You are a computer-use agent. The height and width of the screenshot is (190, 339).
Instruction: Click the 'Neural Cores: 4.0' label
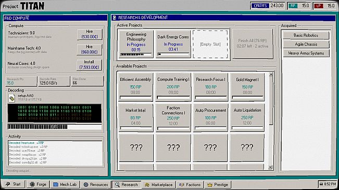point(21,63)
